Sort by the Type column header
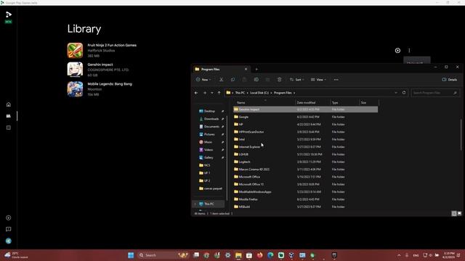Image resolution: width=465 pixels, height=261 pixels. [x=345, y=103]
